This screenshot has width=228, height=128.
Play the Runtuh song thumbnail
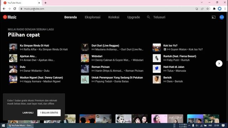coord(157,58)
